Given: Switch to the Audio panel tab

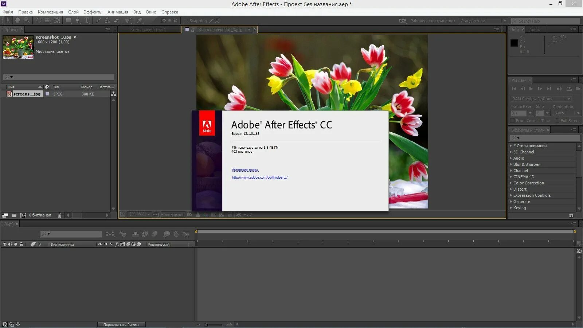Looking at the screenshot, I should pos(535,30).
